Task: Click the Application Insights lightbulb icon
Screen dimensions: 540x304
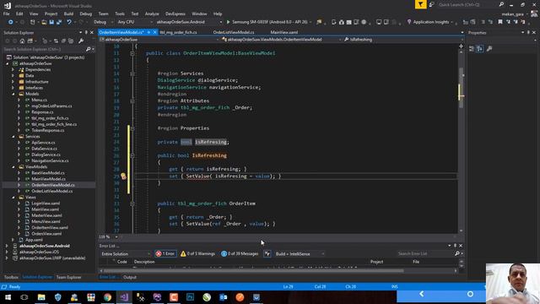Action: click(x=409, y=22)
